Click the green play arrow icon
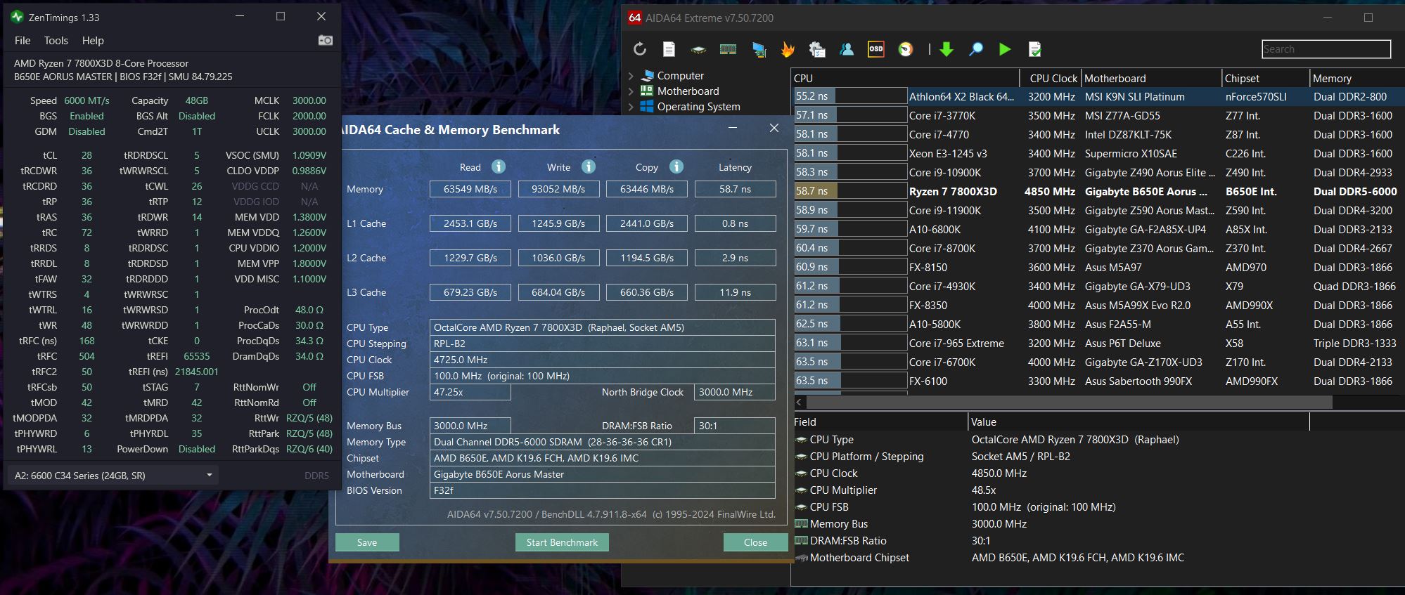This screenshot has width=1405, height=595. coord(1005,49)
